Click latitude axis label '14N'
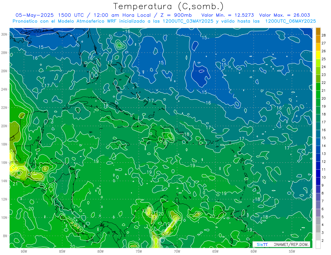 tap(4, 181)
